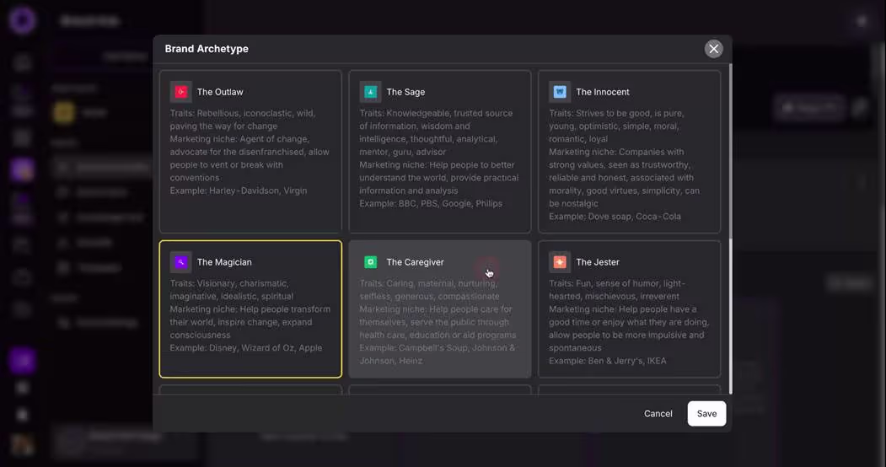The image size is (886, 467).
Task: Click "Example: Disney, Wizard of Oz, Apple" text
Action: [x=246, y=348]
